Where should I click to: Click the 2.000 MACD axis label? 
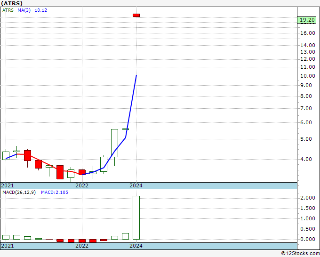(x=308, y=198)
